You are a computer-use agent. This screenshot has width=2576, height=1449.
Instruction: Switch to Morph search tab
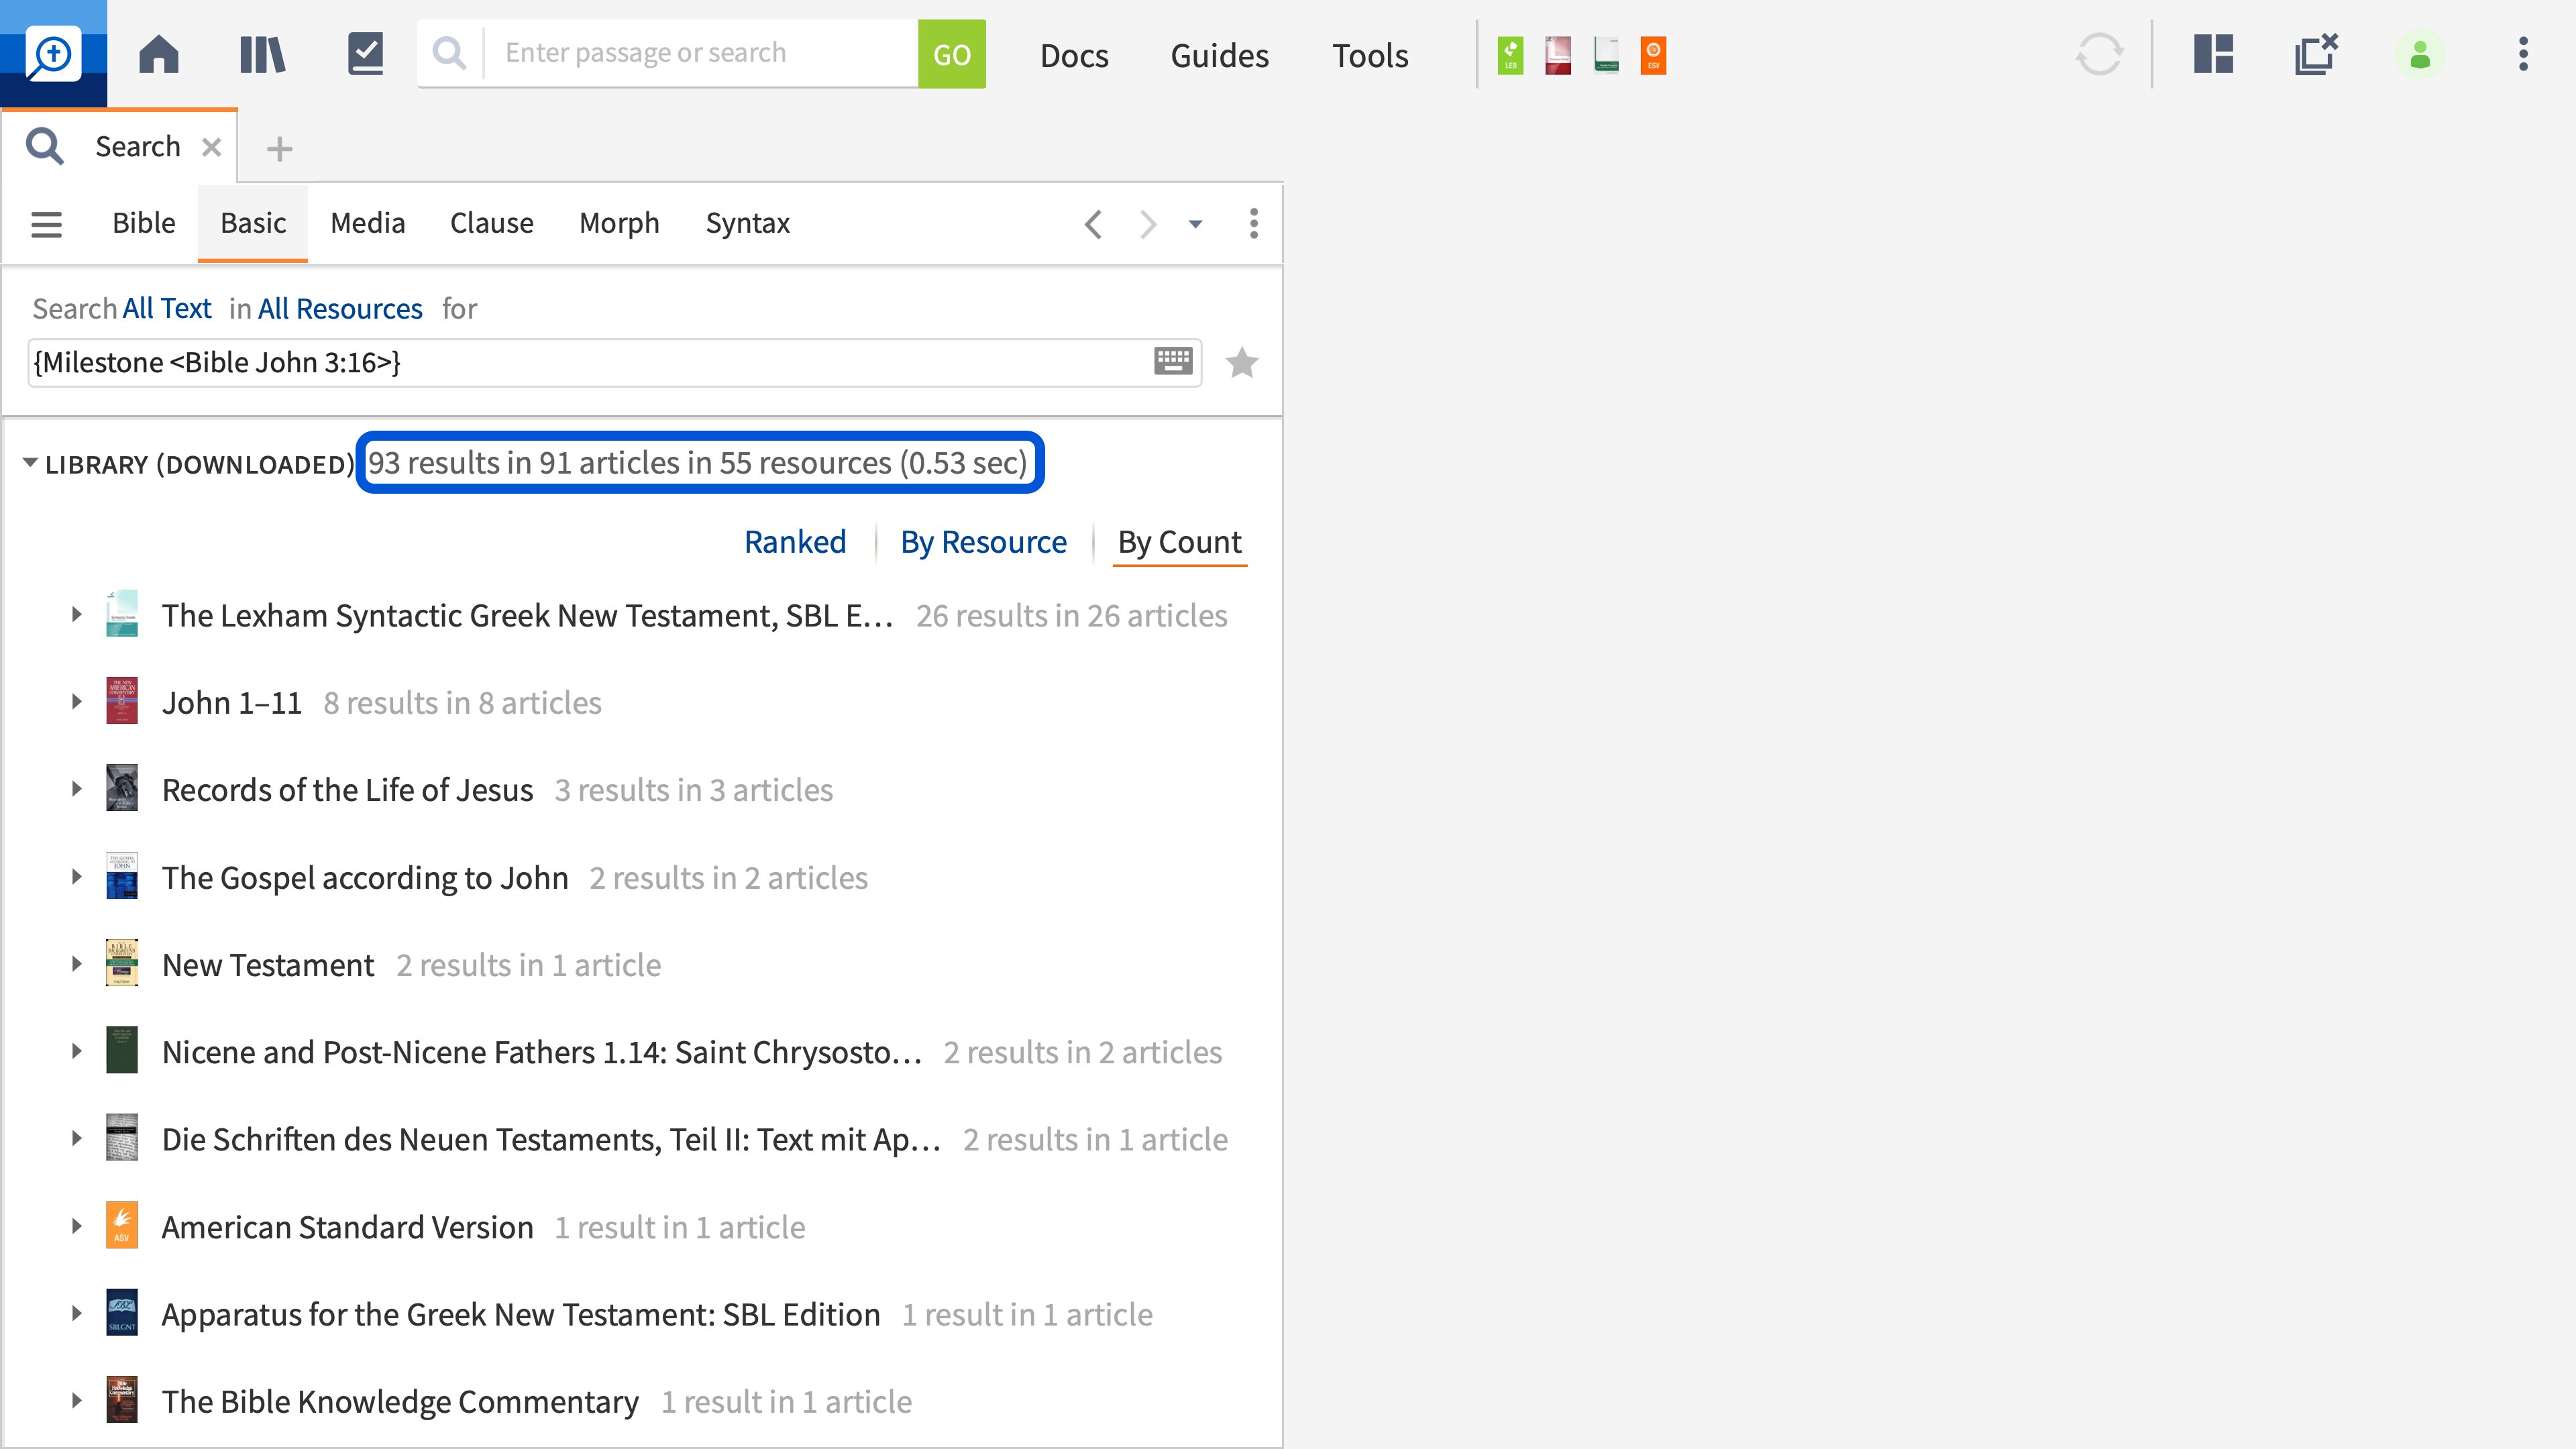619,223
